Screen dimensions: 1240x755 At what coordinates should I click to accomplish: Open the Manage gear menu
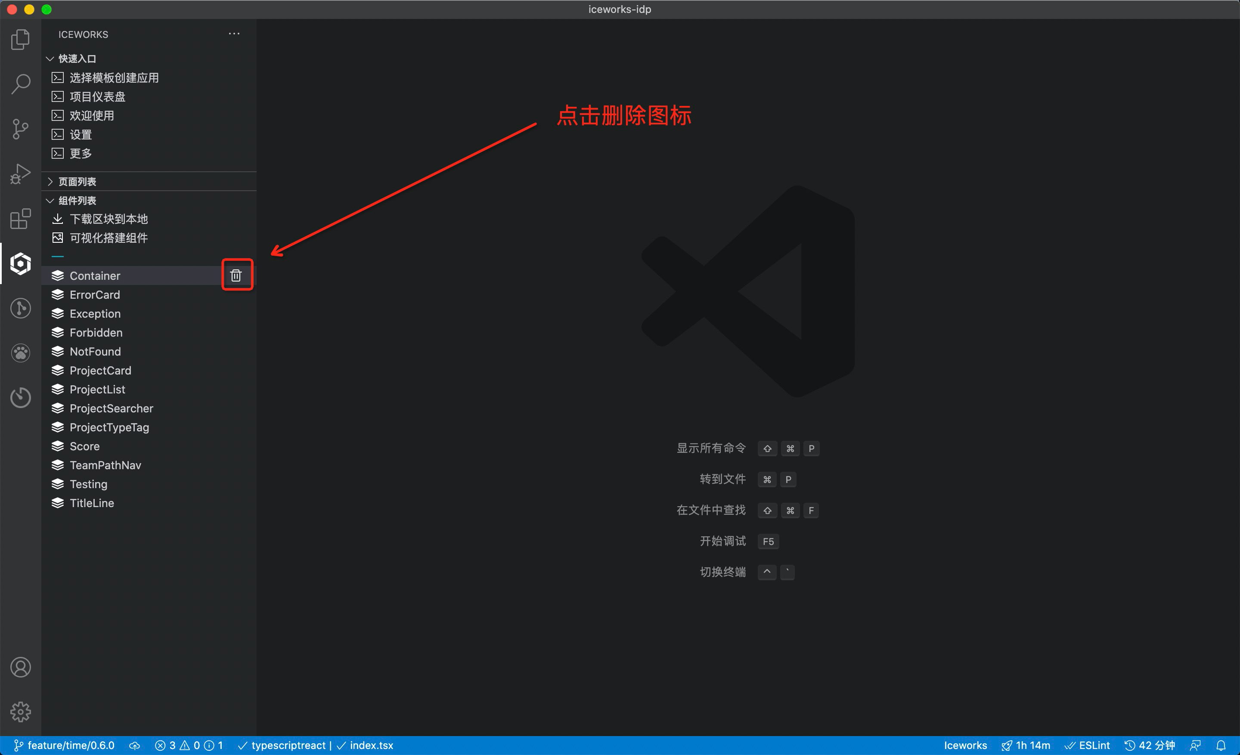(x=20, y=712)
